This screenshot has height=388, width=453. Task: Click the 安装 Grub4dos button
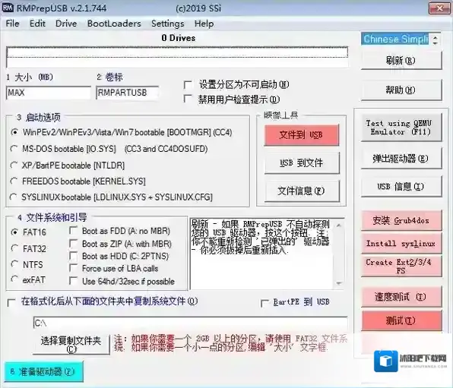pos(401,220)
